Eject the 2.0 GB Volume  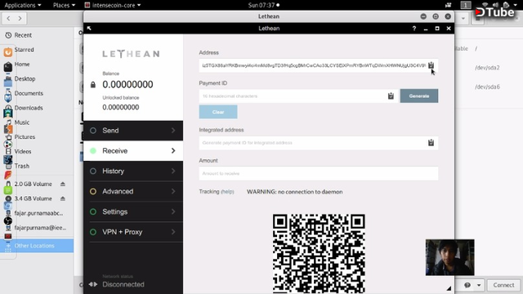click(x=63, y=184)
